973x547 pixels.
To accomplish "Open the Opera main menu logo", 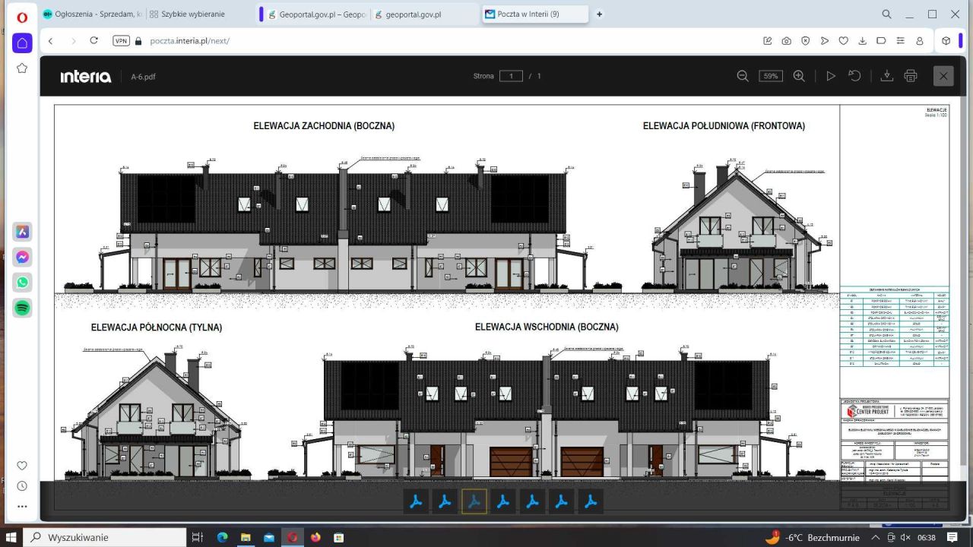I will tap(22, 17).
